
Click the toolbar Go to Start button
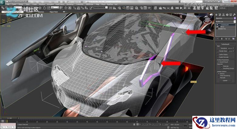coord(177,8)
